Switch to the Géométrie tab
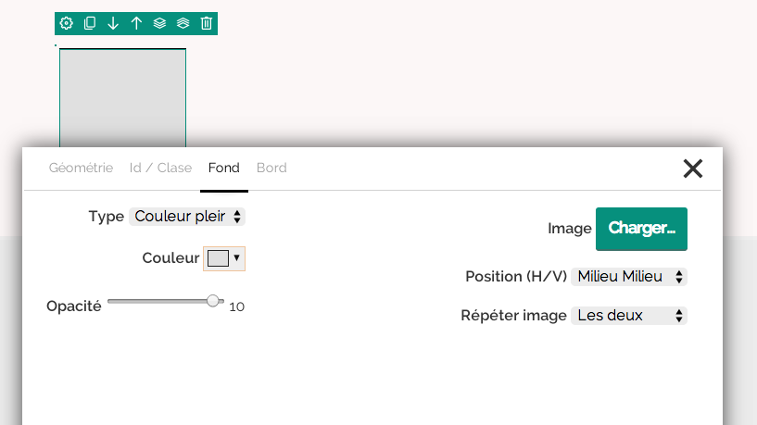 (x=81, y=168)
